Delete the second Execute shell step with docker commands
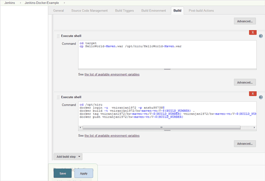Screen dimensions: 265x181 [x=252, y=93]
